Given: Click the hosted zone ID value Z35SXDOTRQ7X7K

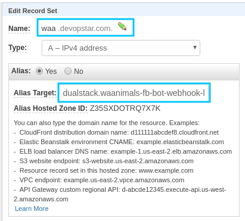Looking at the screenshot, I should pos(125,108).
